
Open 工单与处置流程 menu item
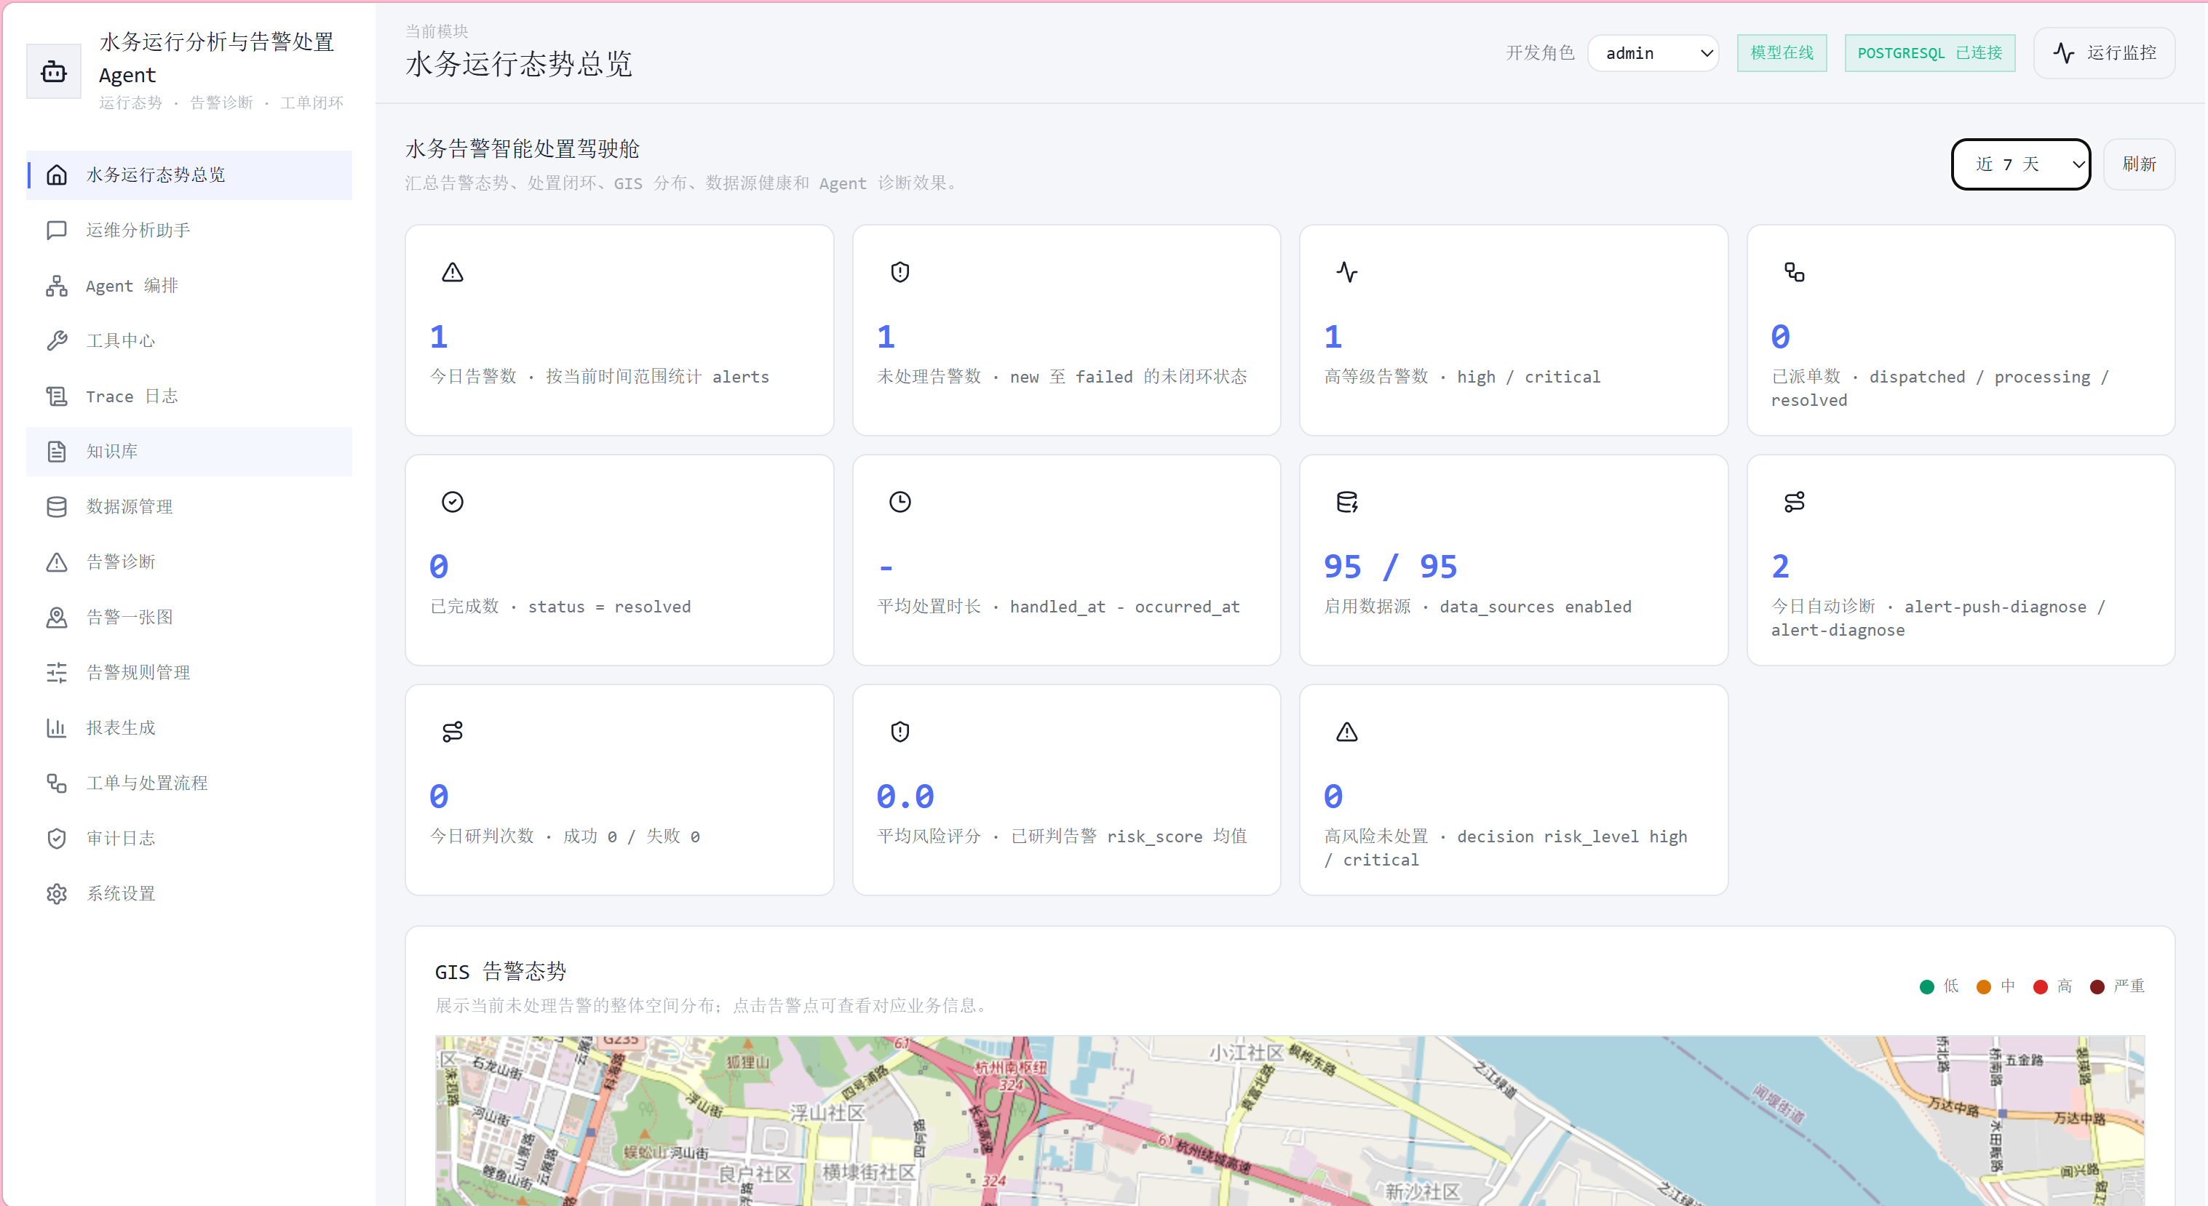pyautogui.click(x=188, y=783)
